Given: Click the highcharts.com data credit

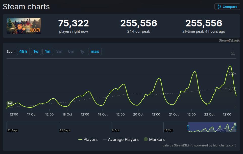Looking at the screenshot, I should pyautogui.click(x=199, y=145).
